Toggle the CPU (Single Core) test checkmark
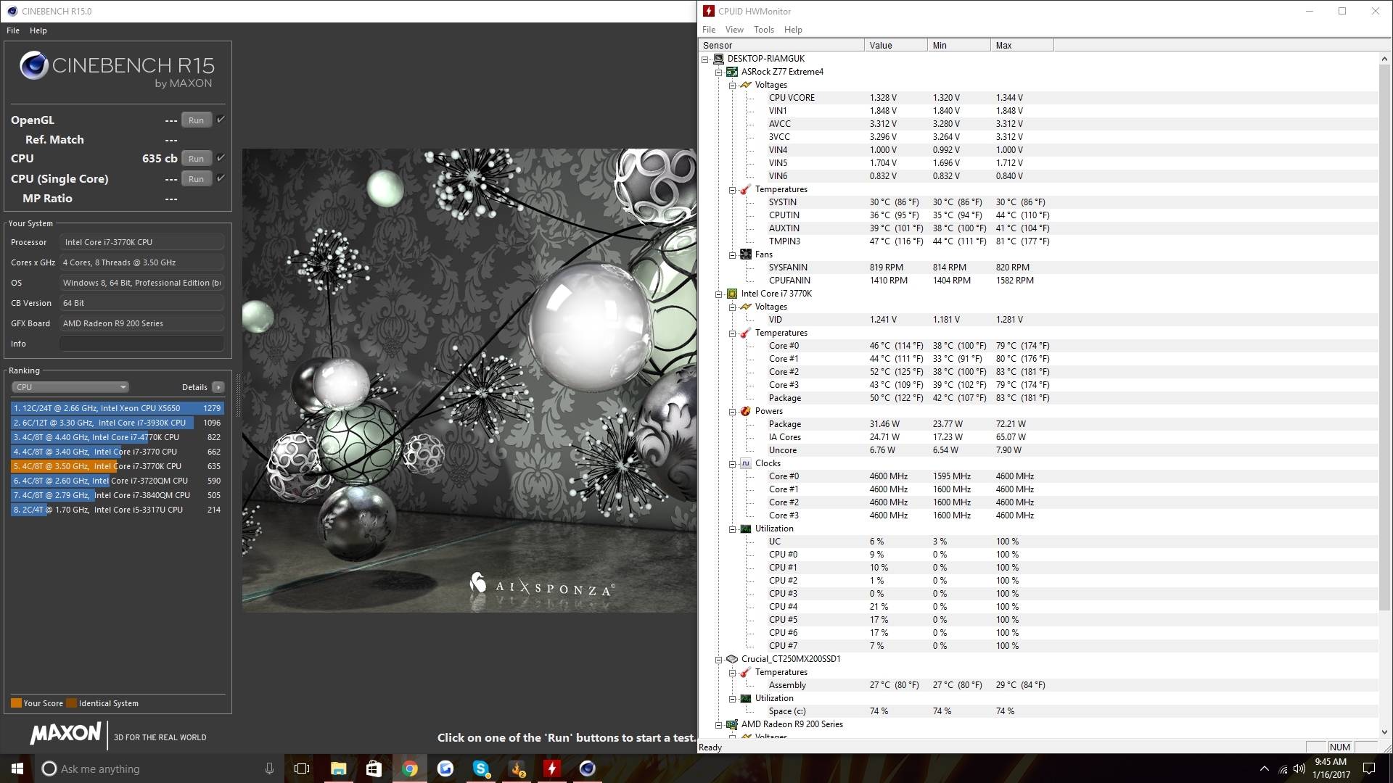 point(221,178)
